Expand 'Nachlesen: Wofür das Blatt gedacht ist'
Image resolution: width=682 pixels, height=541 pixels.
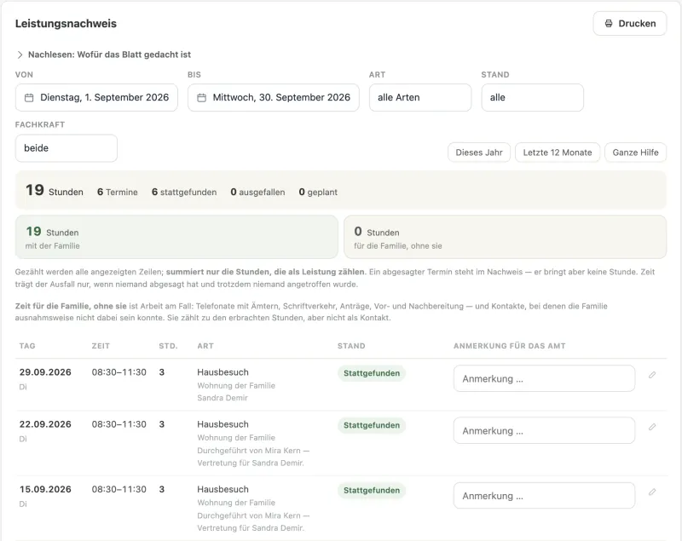click(103, 55)
